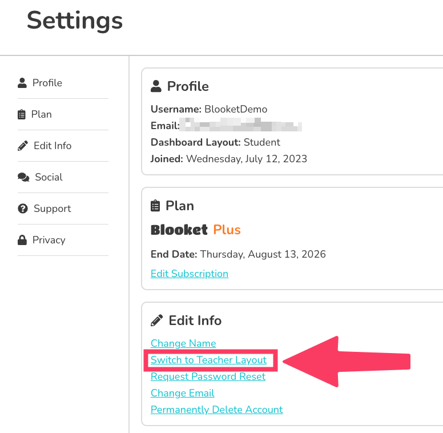The height and width of the screenshot is (433, 443).
Task: Click the Plan clipboard icon in sidebar
Action: [22, 114]
